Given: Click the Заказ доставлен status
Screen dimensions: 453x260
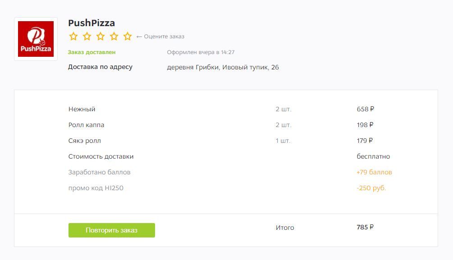Looking at the screenshot, I should pyautogui.click(x=92, y=52).
